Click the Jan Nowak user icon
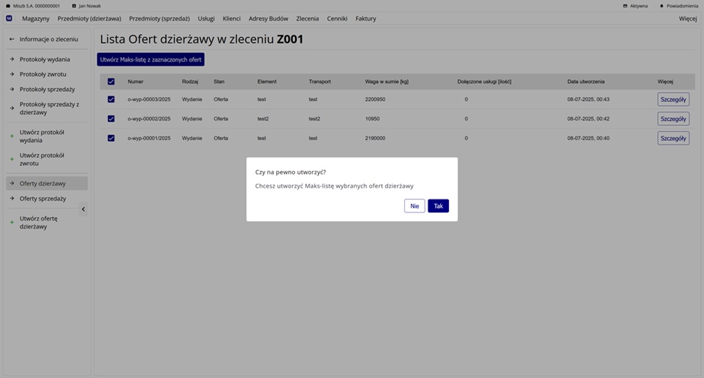 click(x=74, y=5)
